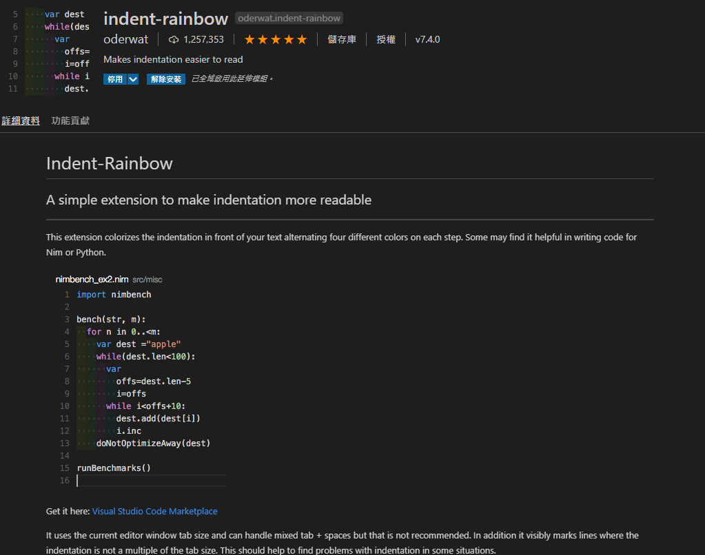705x555 pixels.
Task: Click the install count 1,257,353
Action: [204, 39]
